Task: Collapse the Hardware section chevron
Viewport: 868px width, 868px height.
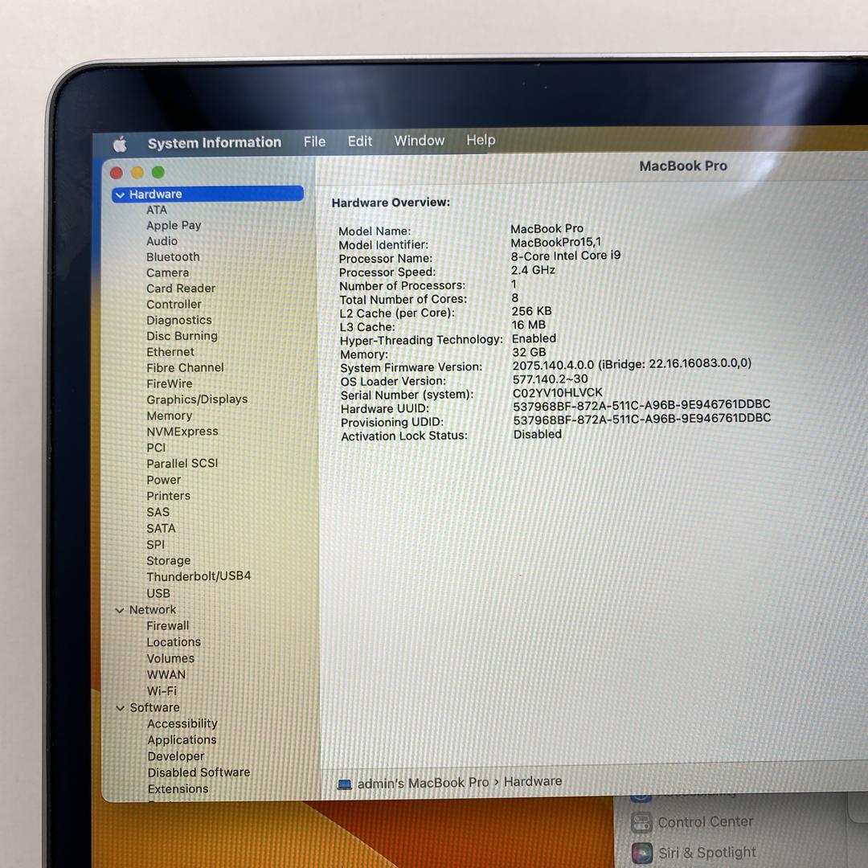Action: coord(120,194)
